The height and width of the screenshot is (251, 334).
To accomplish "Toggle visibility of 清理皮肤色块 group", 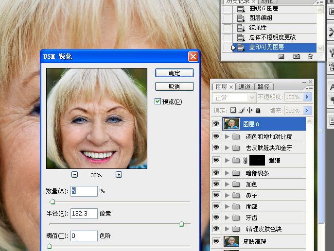I will [216, 229].
